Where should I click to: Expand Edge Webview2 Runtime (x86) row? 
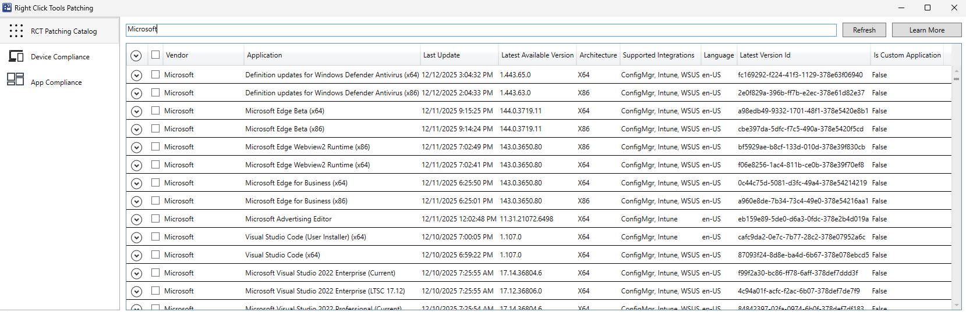point(136,148)
